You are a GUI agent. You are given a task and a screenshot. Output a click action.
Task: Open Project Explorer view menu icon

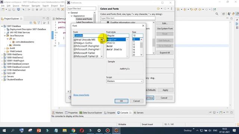[x=48, y=23]
